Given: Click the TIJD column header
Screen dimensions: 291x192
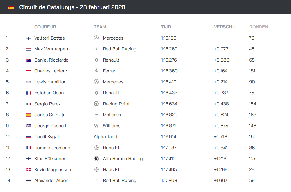Looking at the screenshot, I should pos(166,27).
